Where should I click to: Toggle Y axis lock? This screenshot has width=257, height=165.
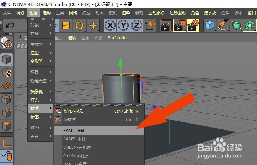pos(123,25)
